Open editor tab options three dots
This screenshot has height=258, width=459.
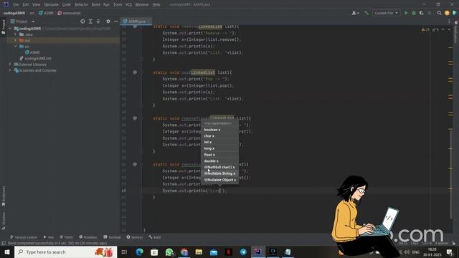tap(449, 21)
